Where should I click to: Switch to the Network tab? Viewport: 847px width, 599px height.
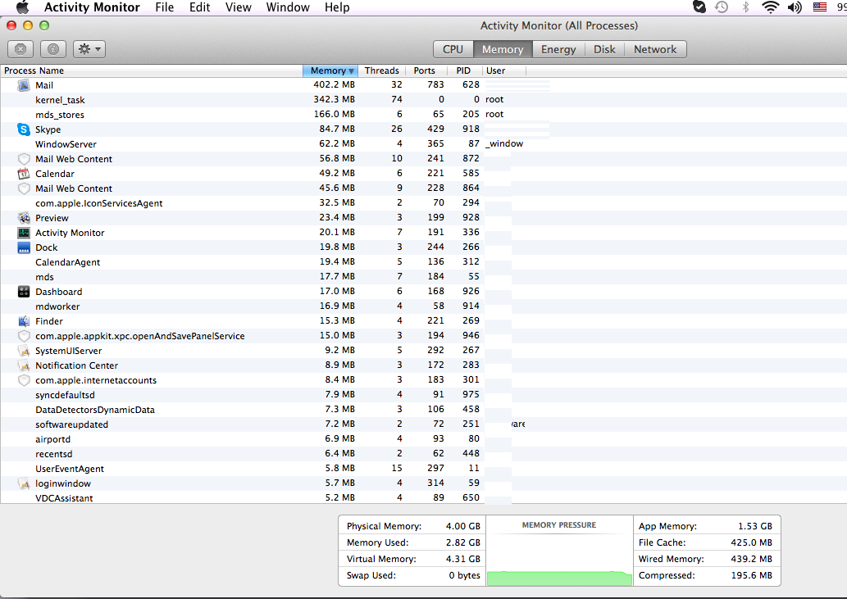[x=655, y=49]
